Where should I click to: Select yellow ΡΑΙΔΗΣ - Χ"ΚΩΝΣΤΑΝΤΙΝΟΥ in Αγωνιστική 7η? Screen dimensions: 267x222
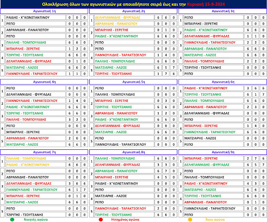(35, 165)
